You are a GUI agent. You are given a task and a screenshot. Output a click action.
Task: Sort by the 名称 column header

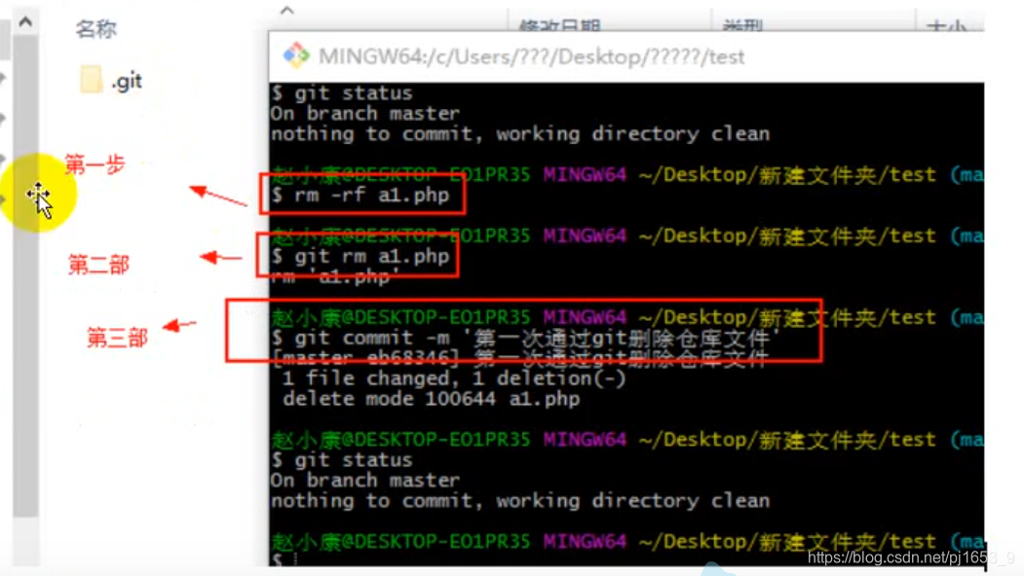[x=96, y=28]
